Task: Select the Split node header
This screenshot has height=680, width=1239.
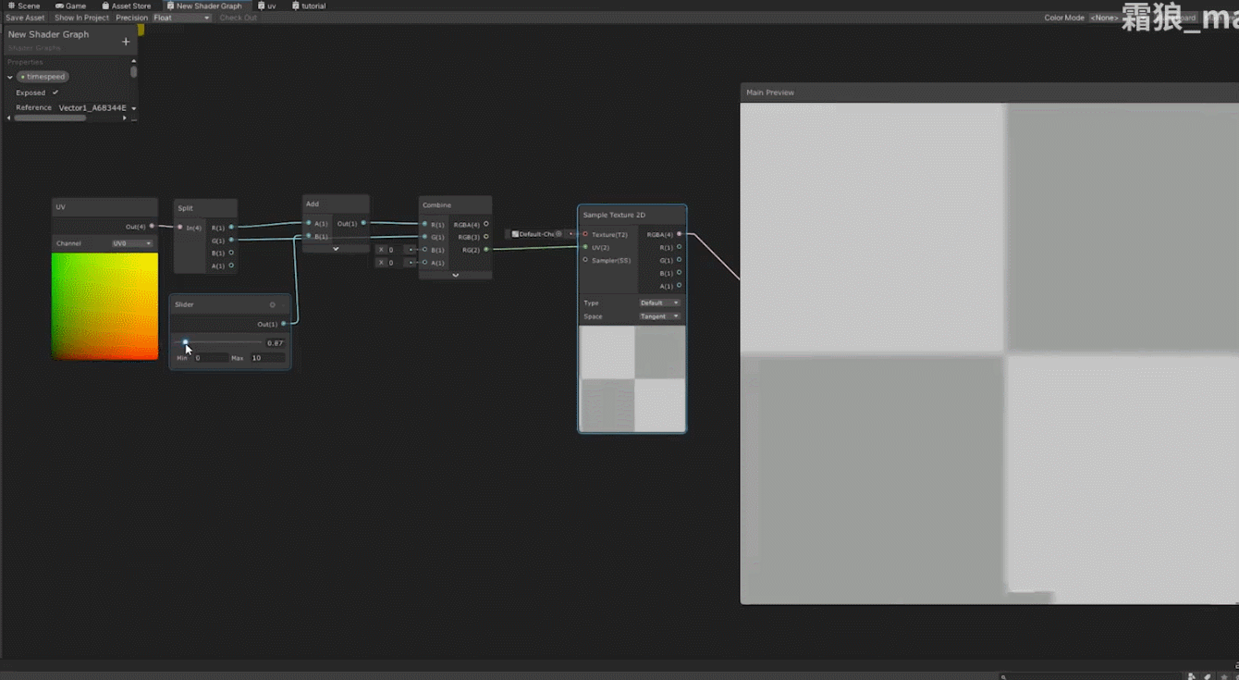Action: [x=205, y=208]
